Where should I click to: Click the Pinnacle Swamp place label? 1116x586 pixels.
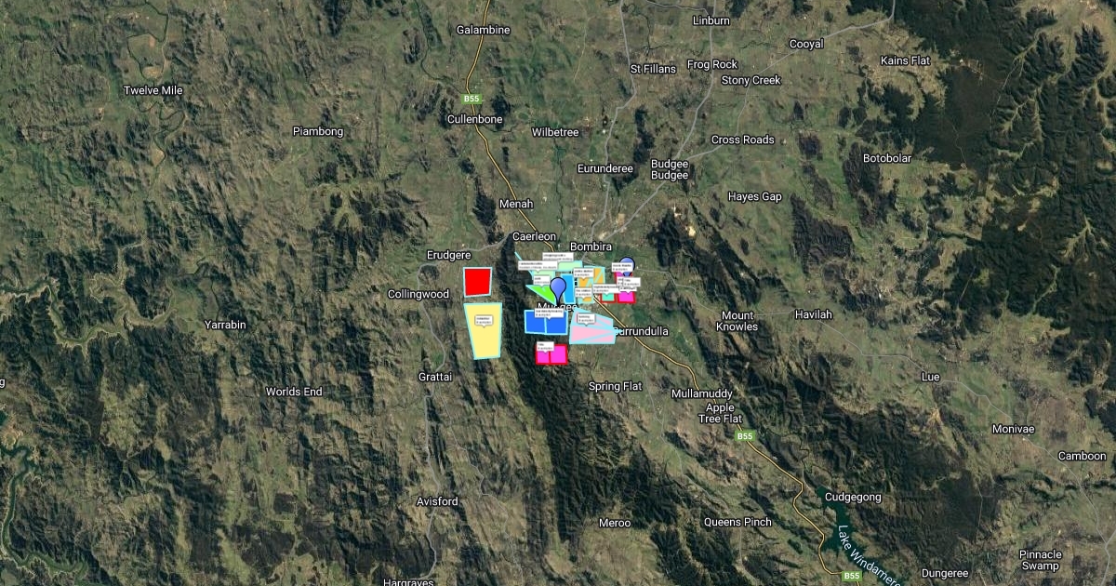(x=1040, y=560)
